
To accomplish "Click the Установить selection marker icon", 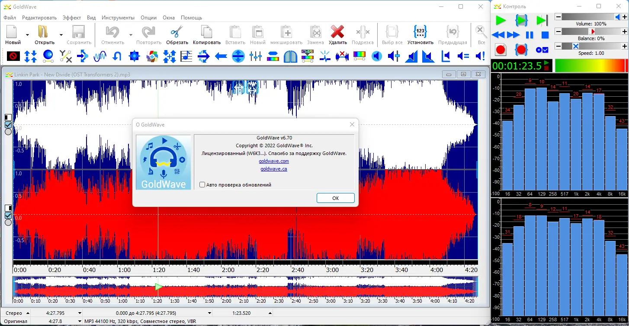I will pyautogui.click(x=420, y=32).
